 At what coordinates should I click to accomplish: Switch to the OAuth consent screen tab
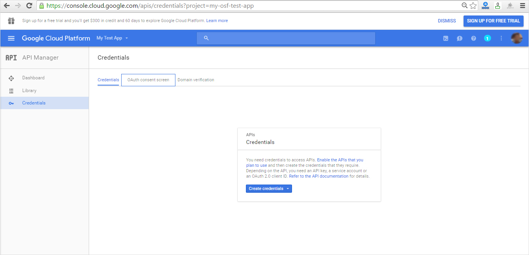click(x=148, y=80)
